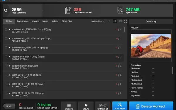Select file name Rajasthan-Safari - Copy (2).jpg
176x110 pixels.
pos(28,57)
